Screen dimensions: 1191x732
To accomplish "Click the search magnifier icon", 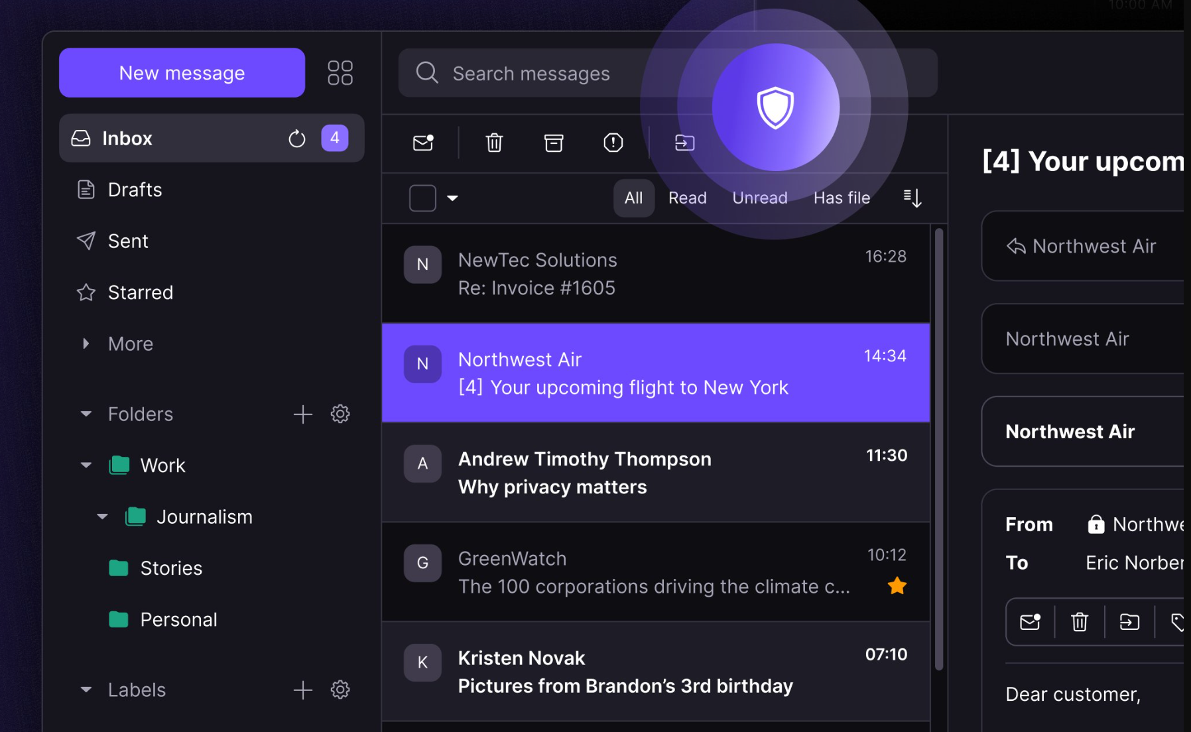I will (x=427, y=73).
